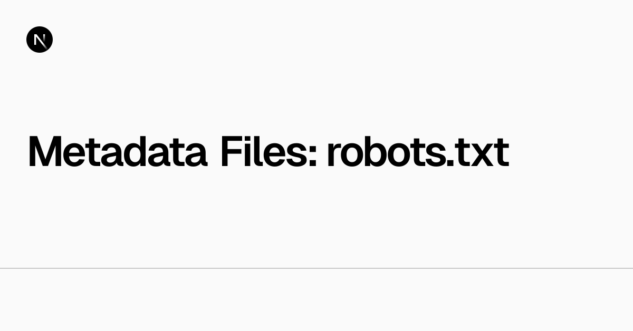
Task: Click the empty area below the divider line
Action: tap(316, 300)
